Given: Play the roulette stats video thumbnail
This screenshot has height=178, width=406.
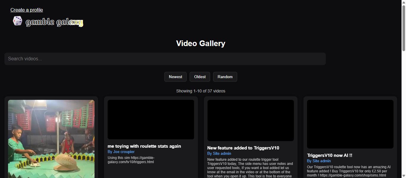Looking at the screenshot, I should [x=151, y=119].
